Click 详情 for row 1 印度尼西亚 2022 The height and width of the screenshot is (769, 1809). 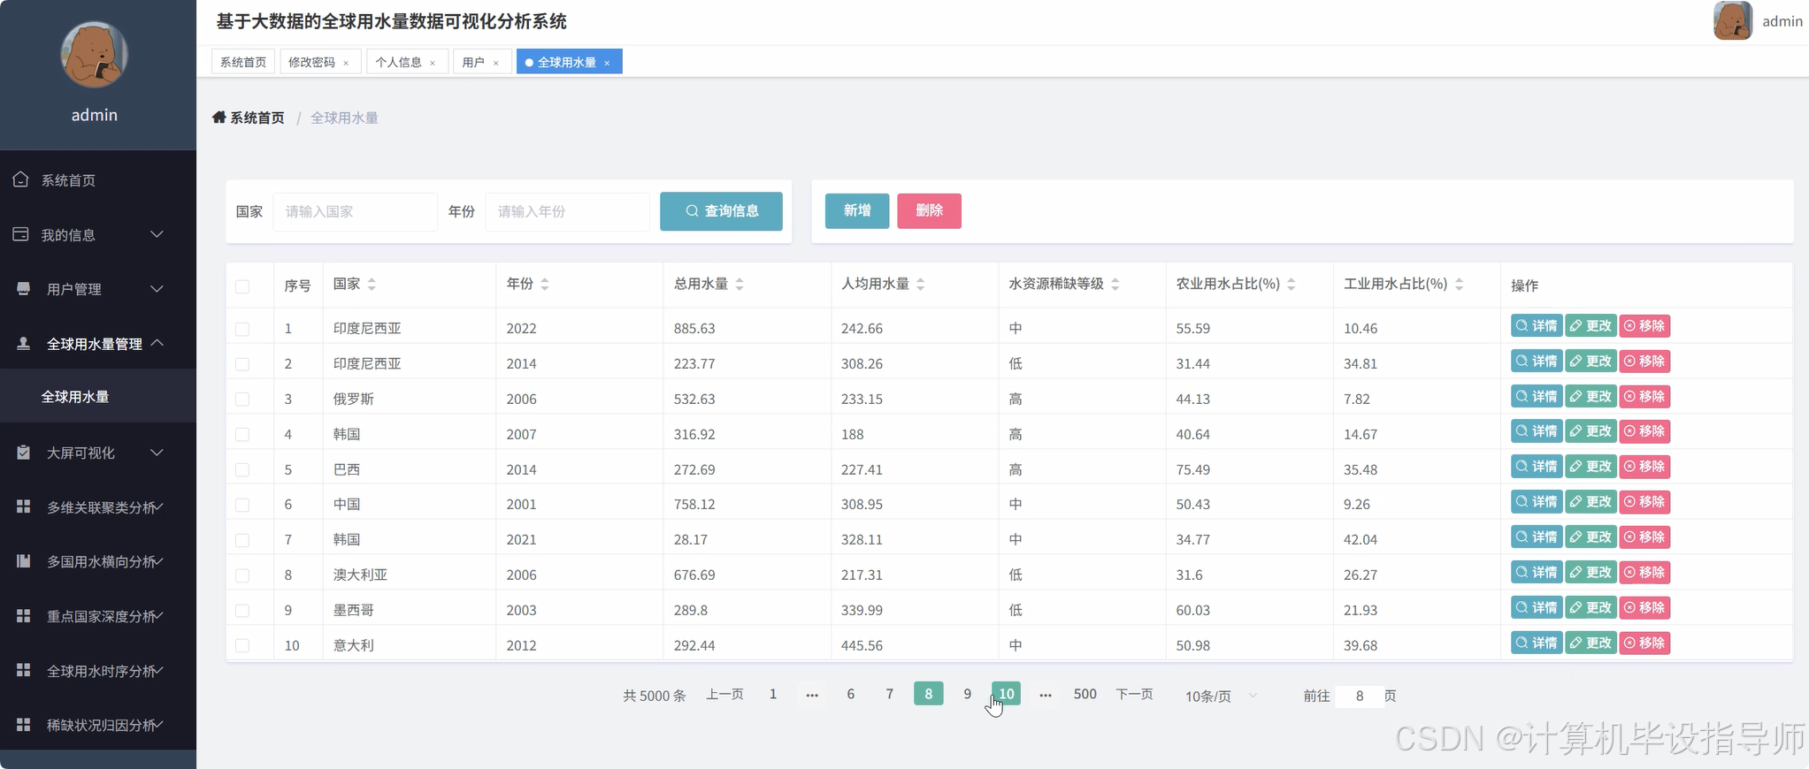[x=1537, y=325]
